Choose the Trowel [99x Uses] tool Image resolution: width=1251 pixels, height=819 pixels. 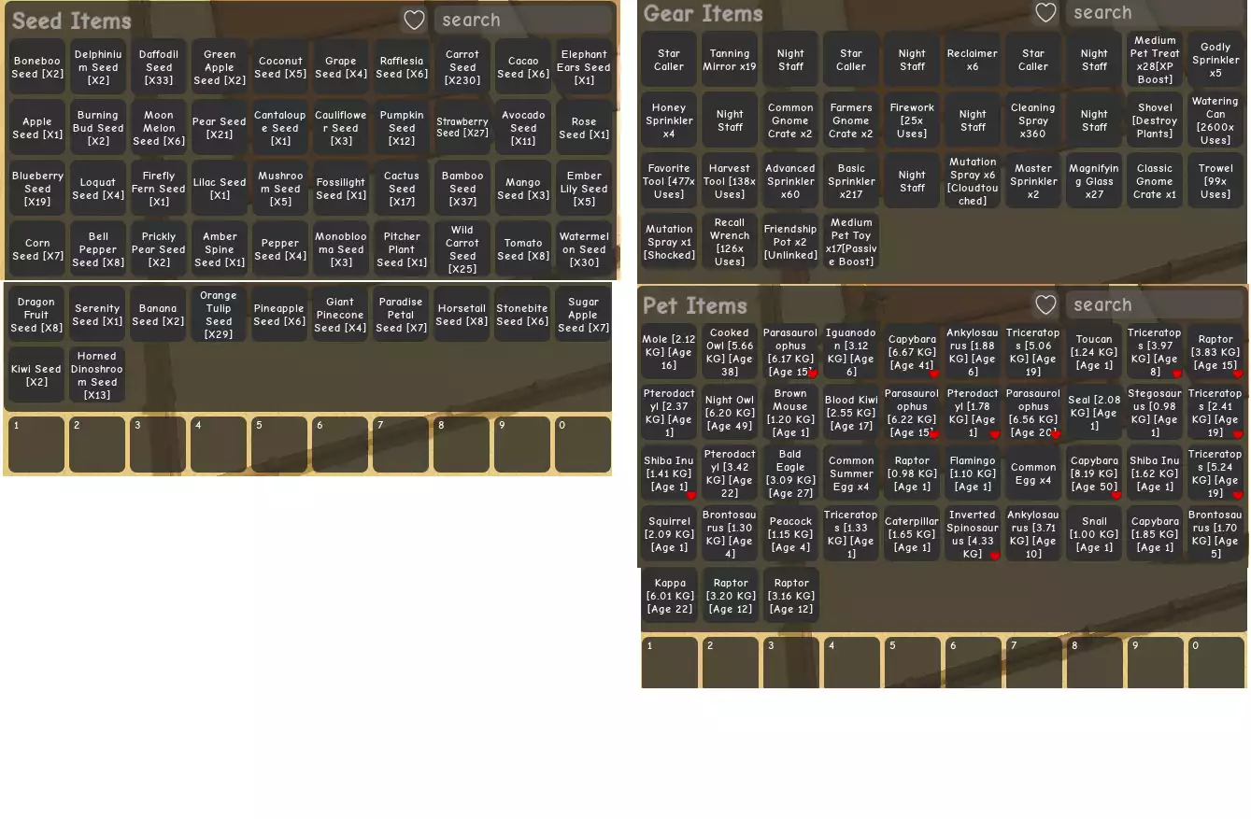[1215, 182]
